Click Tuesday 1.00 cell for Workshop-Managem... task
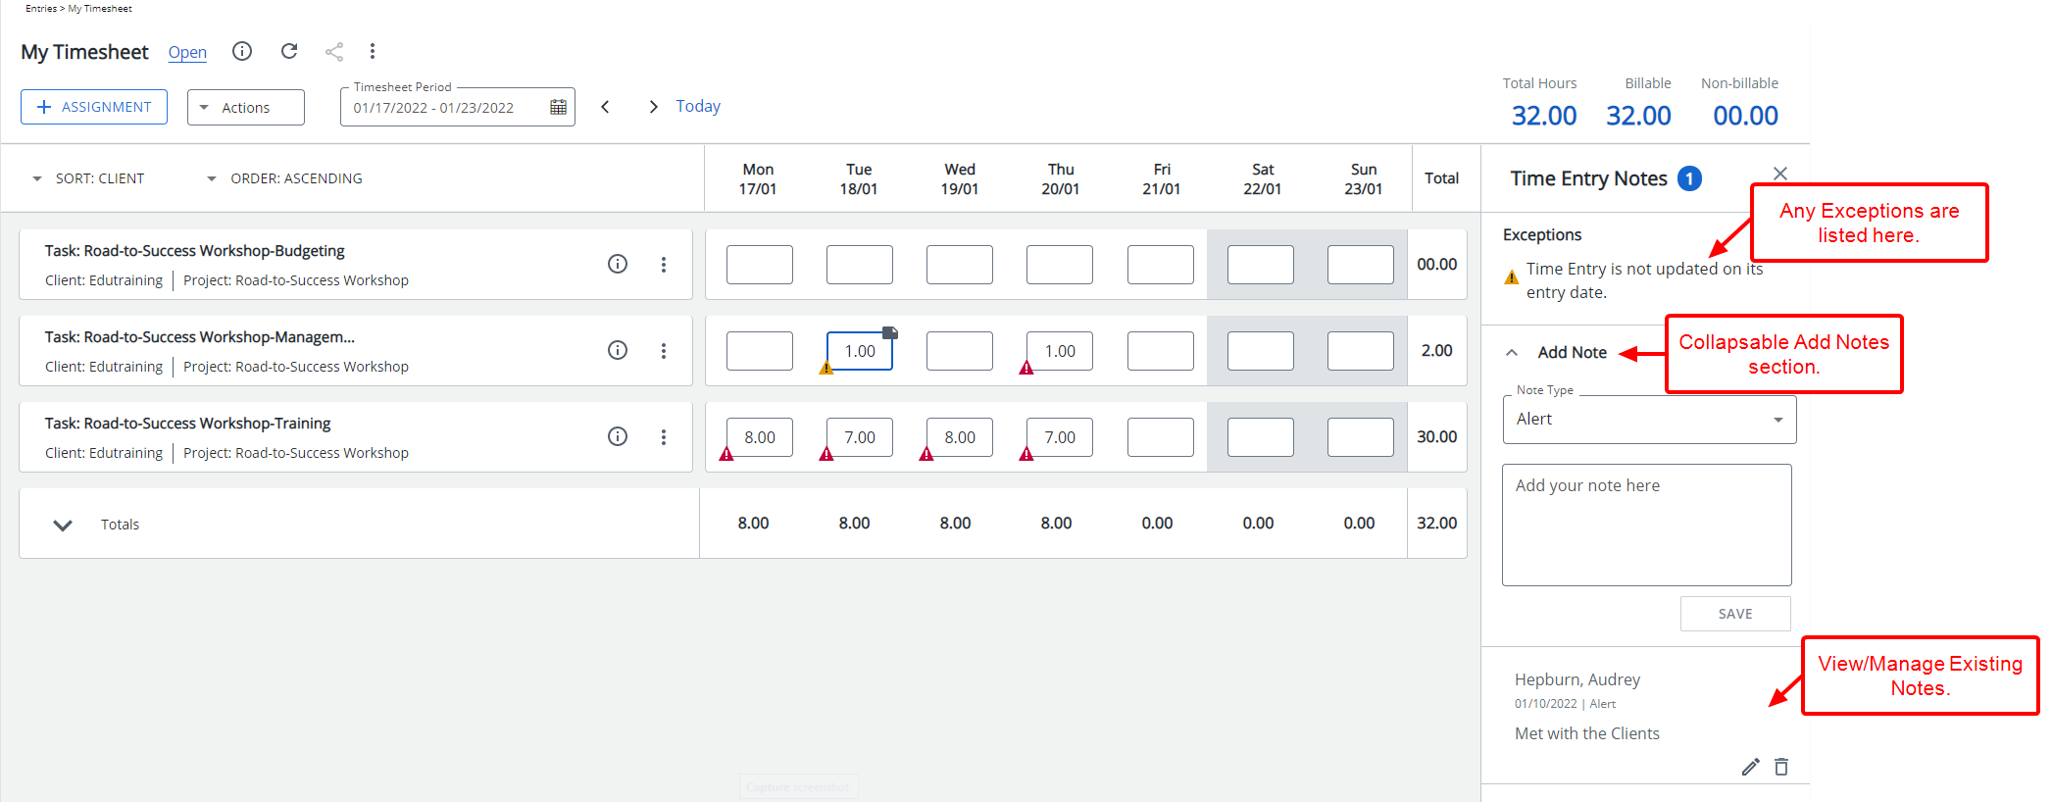Viewport: 2052px width, 802px height. point(860,351)
